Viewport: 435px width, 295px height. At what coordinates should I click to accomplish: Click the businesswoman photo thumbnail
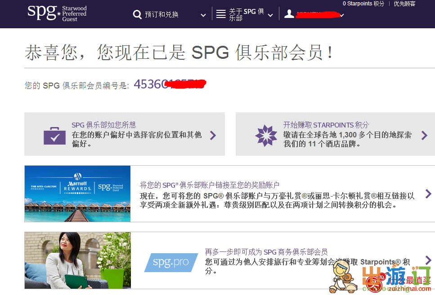point(78,260)
